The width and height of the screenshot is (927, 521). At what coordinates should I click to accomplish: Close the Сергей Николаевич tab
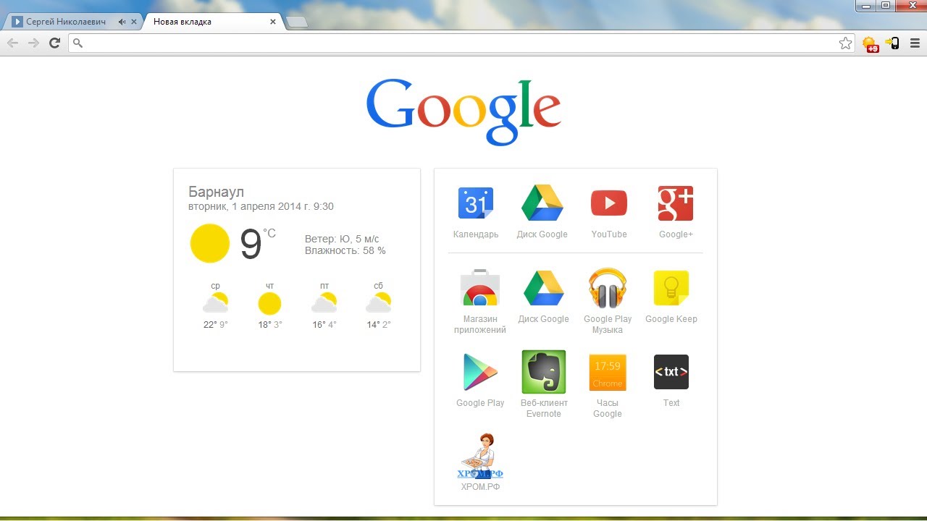[134, 22]
